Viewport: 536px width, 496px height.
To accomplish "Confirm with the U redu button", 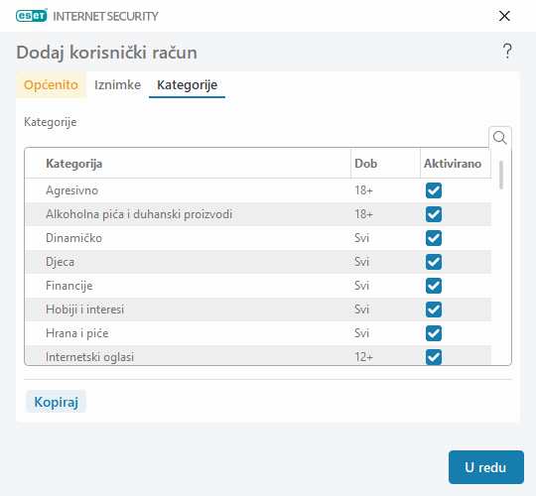I will [485, 467].
